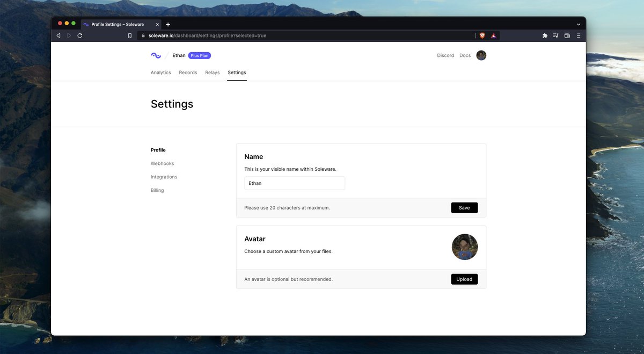This screenshot has height=354, width=644.
Task: Switch to the Records tab
Action: [x=188, y=73]
